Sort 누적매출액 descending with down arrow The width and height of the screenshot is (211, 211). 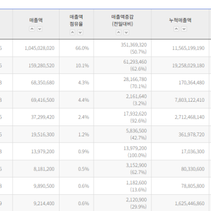(x=184, y=29)
